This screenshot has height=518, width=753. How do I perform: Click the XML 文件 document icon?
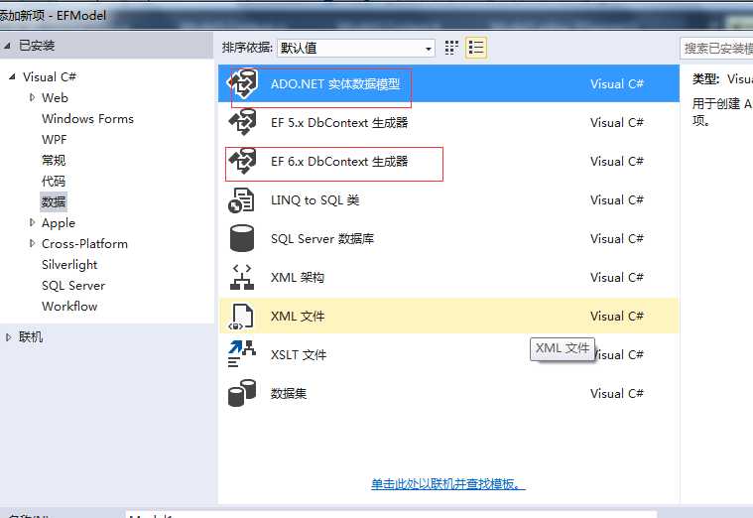click(241, 317)
